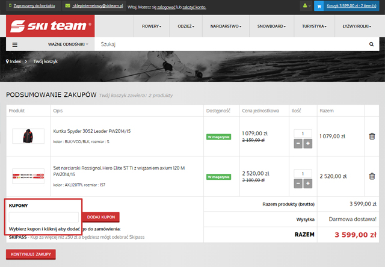Click the 3 599,00 zł RAZEM total
385x267 pixels.
356,235
